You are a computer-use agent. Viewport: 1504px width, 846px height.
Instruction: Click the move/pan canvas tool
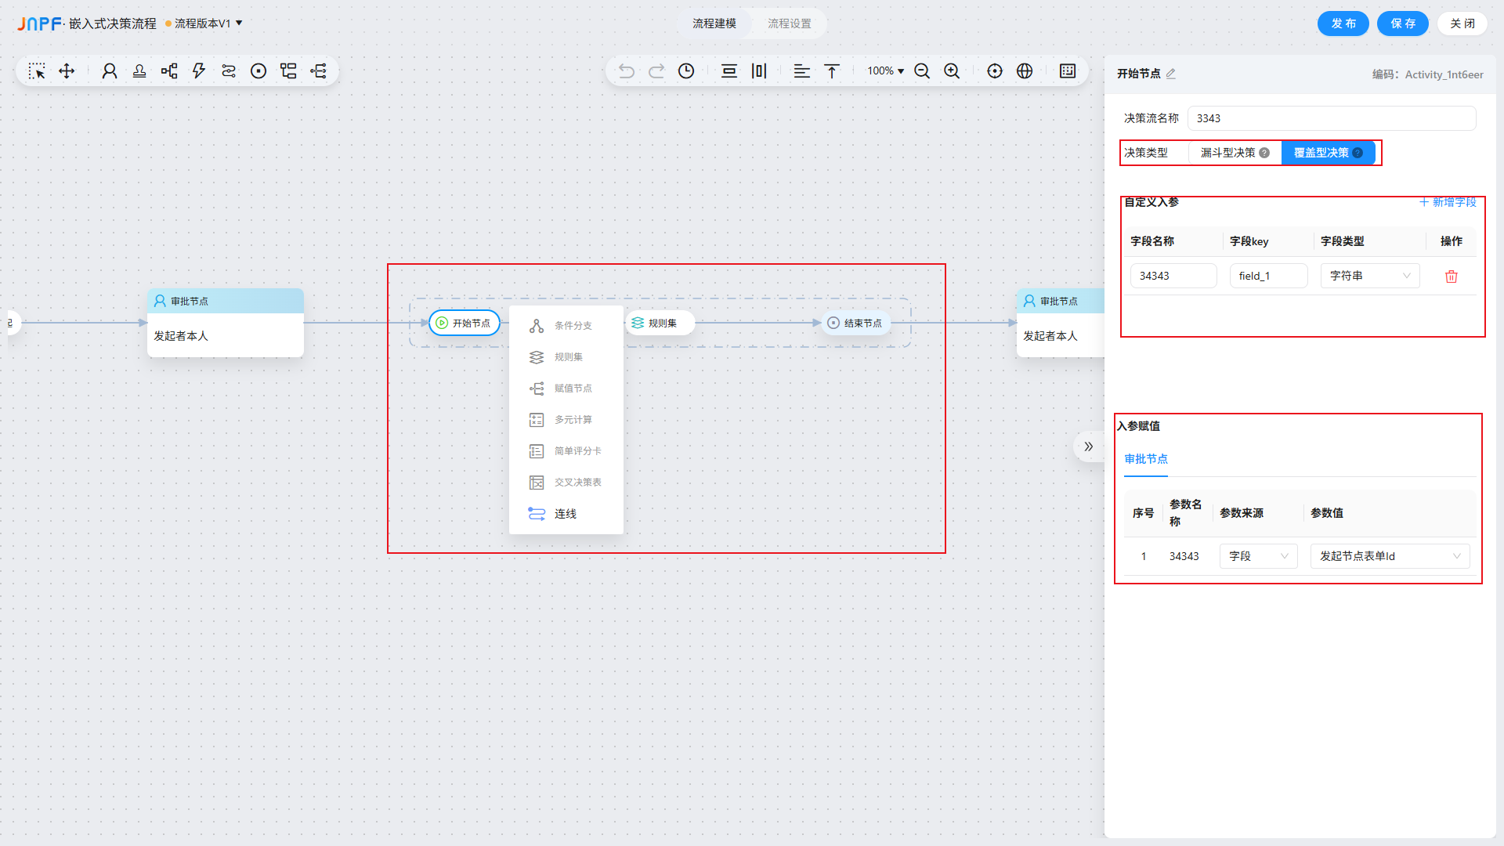tap(67, 71)
